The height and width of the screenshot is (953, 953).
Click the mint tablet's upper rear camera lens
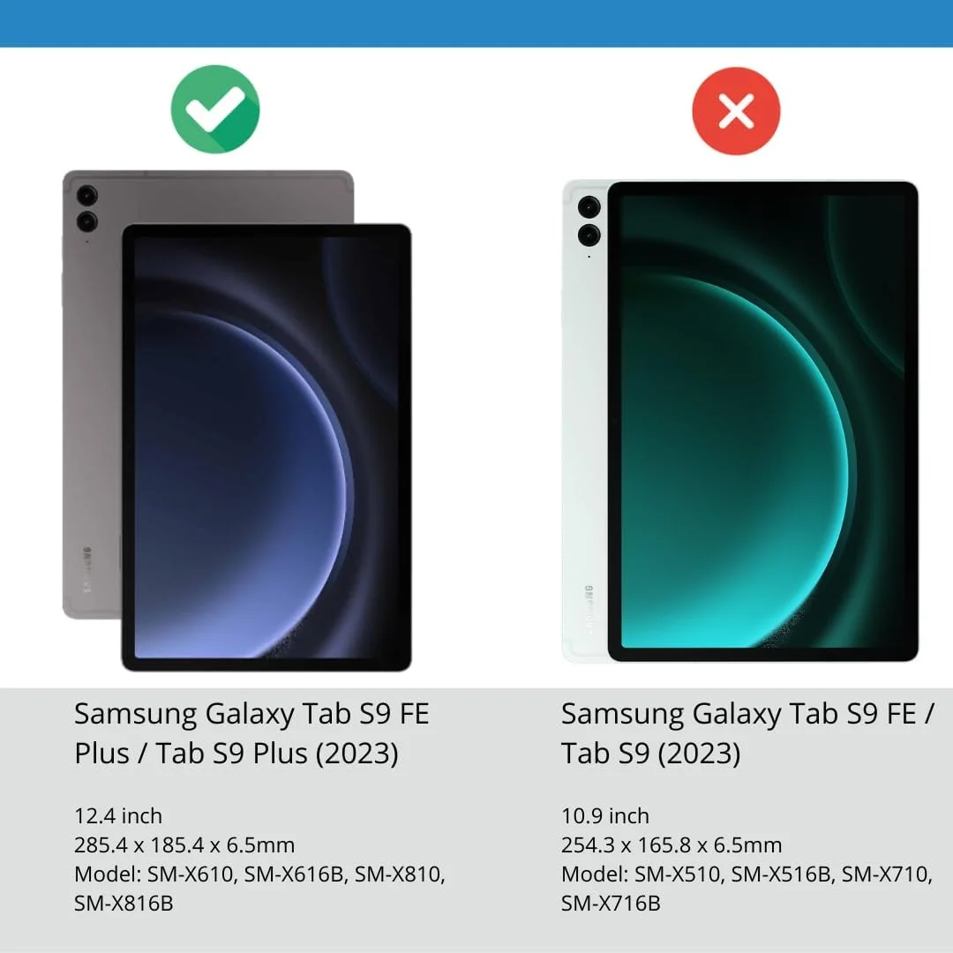coord(589,206)
